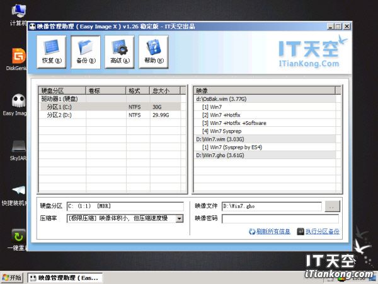Open the 高级(A) advanced toolbar button
The width and height of the screenshot is (378, 284).
[120, 52]
